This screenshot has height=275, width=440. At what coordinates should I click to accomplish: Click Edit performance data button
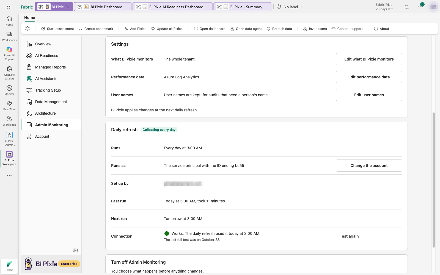point(369,77)
